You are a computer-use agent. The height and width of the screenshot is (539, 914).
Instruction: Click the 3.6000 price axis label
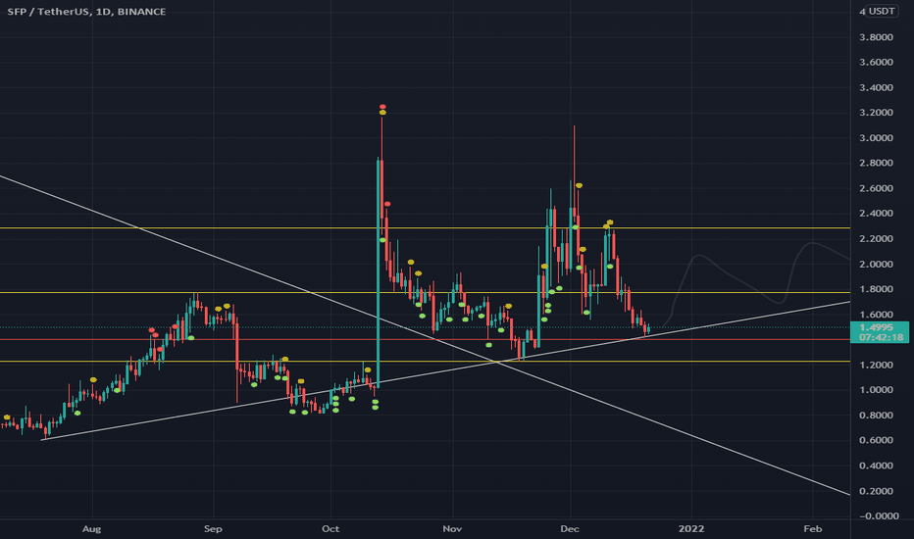pyautogui.click(x=876, y=63)
